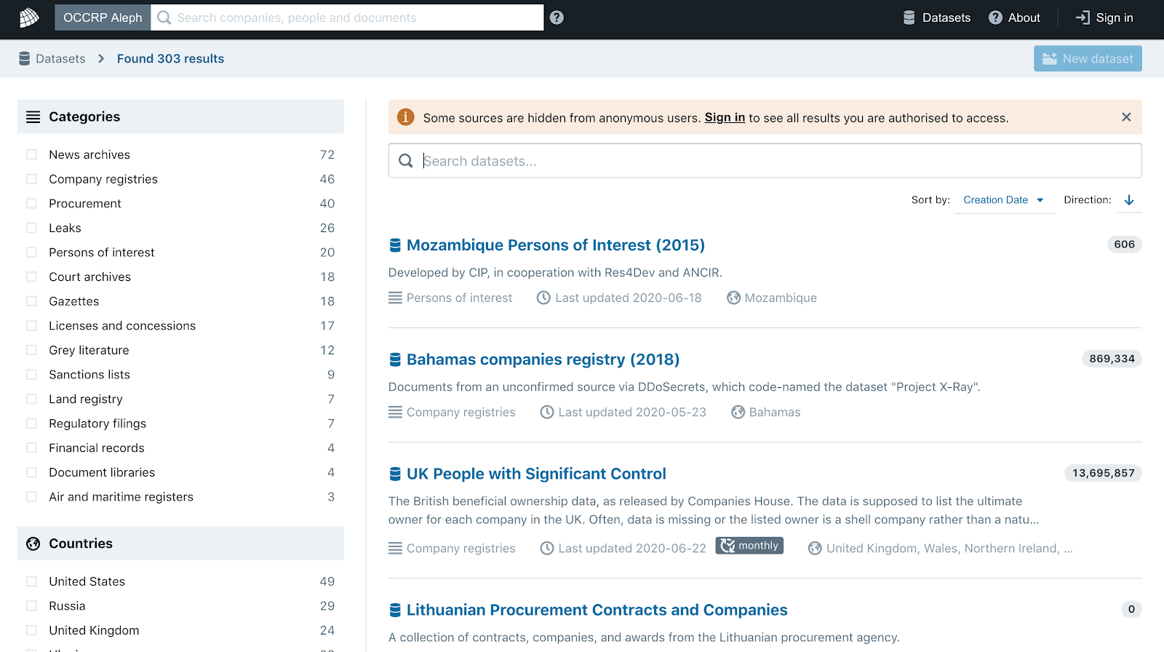Click the OCCRP Aleph logo icon

pos(29,17)
